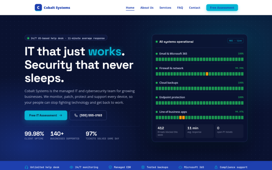Click the Endpoint protection uptime bar
Viewport: 272px width, 170px height.
click(x=199, y=103)
